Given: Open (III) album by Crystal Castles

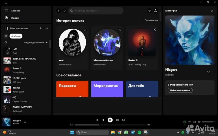Looking at the screenshot, I should click(26, 99).
